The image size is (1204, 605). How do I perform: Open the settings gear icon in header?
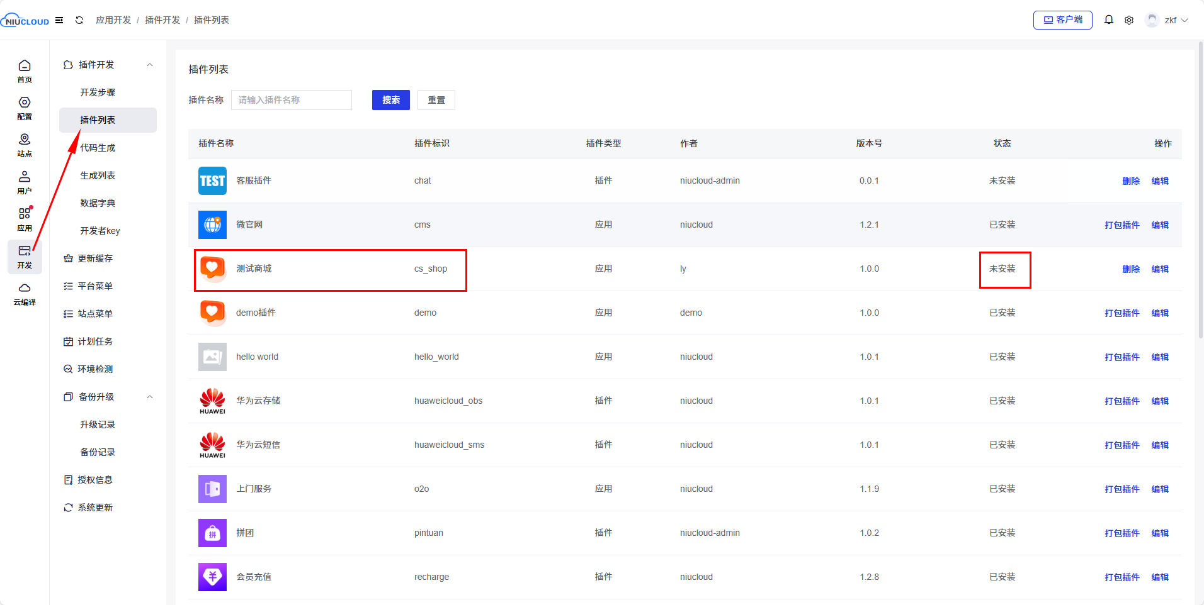(1129, 20)
